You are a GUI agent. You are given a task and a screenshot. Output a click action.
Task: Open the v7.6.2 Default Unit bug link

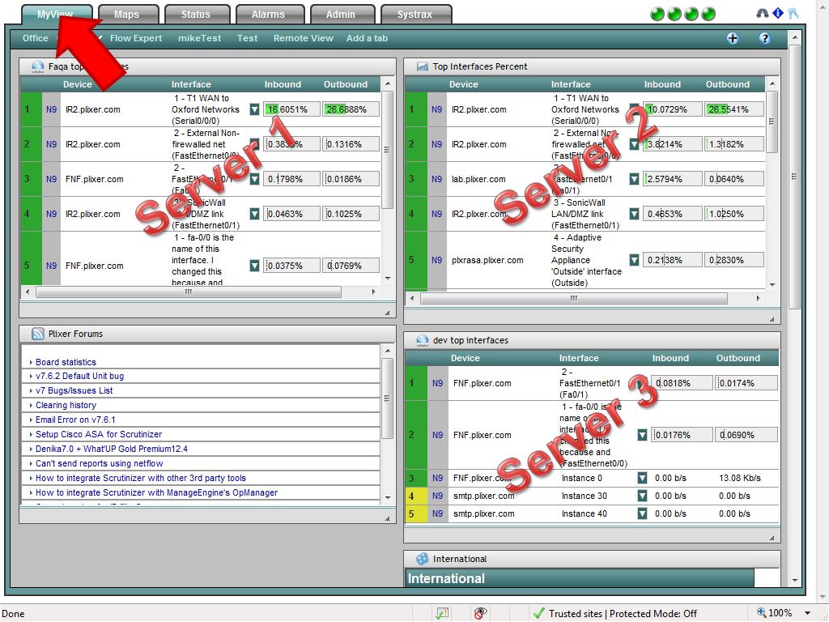tap(80, 376)
